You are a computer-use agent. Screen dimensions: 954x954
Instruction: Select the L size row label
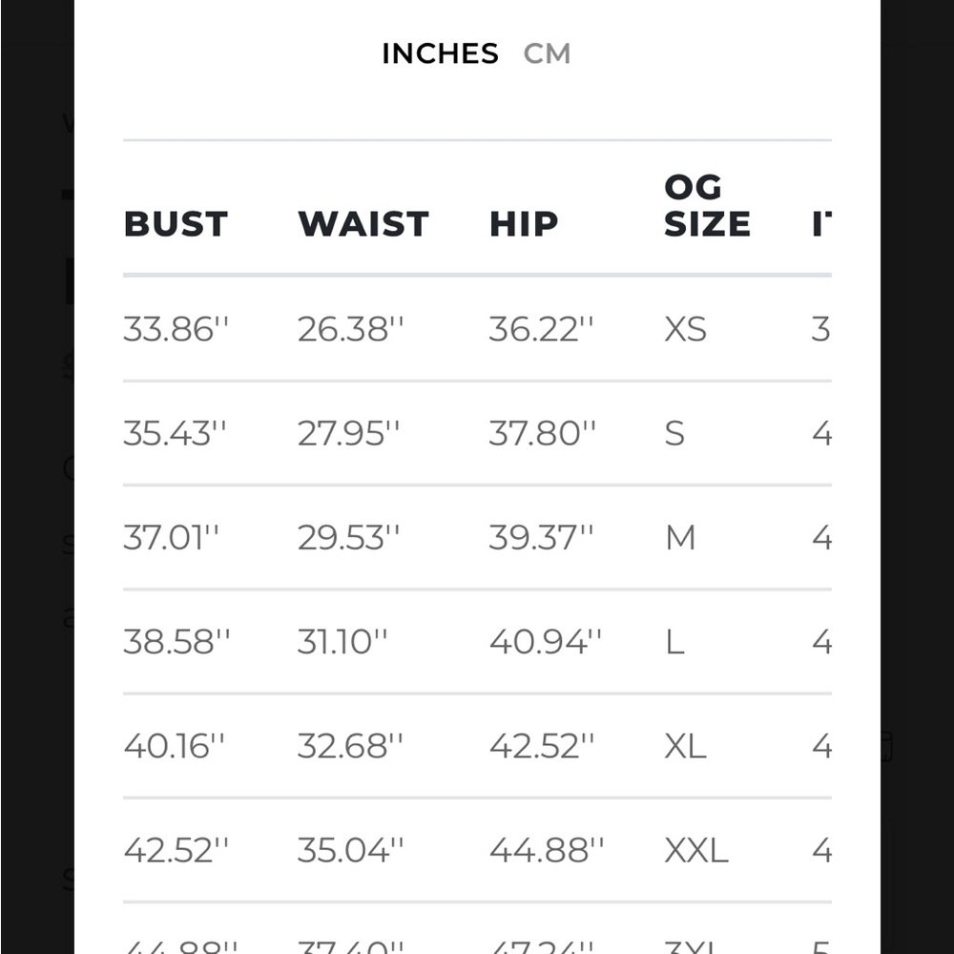coord(674,642)
